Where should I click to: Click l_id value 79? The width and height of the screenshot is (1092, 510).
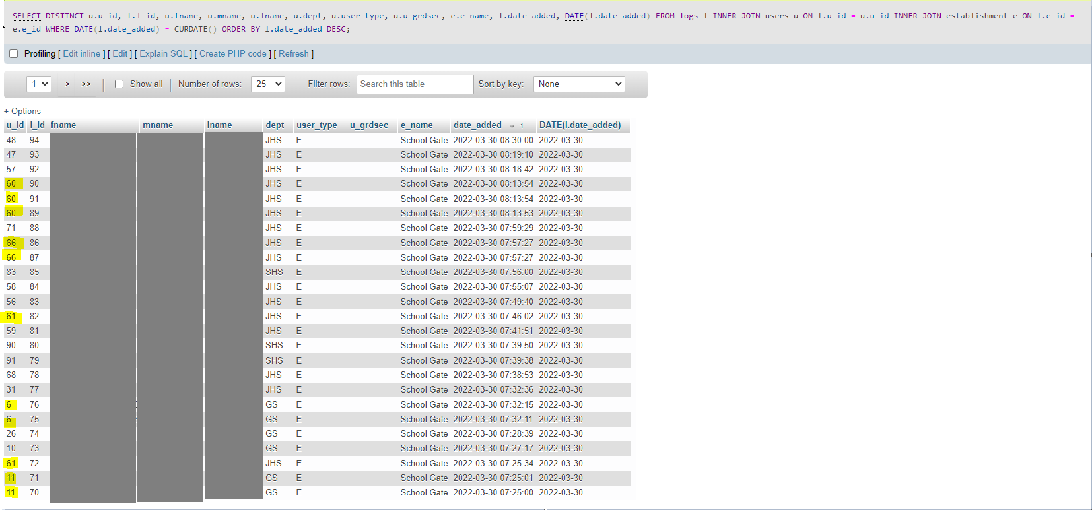click(x=34, y=360)
